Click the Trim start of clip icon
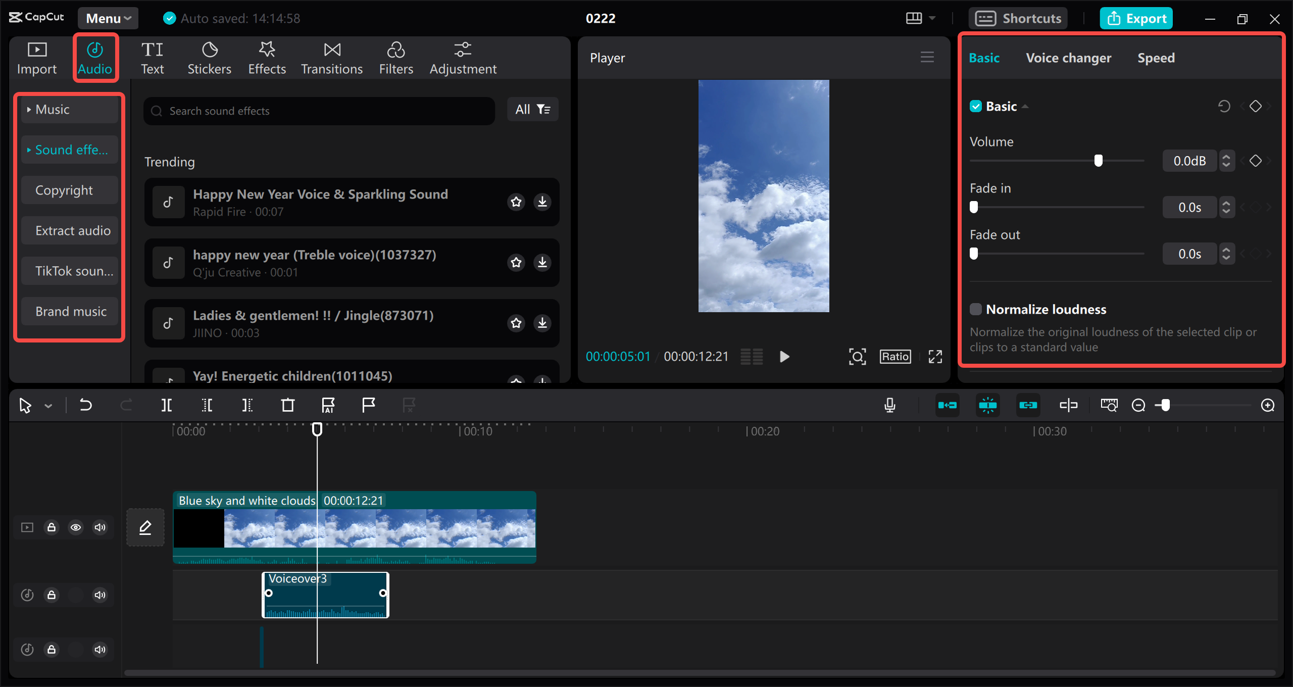This screenshot has height=687, width=1293. [207, 405]
